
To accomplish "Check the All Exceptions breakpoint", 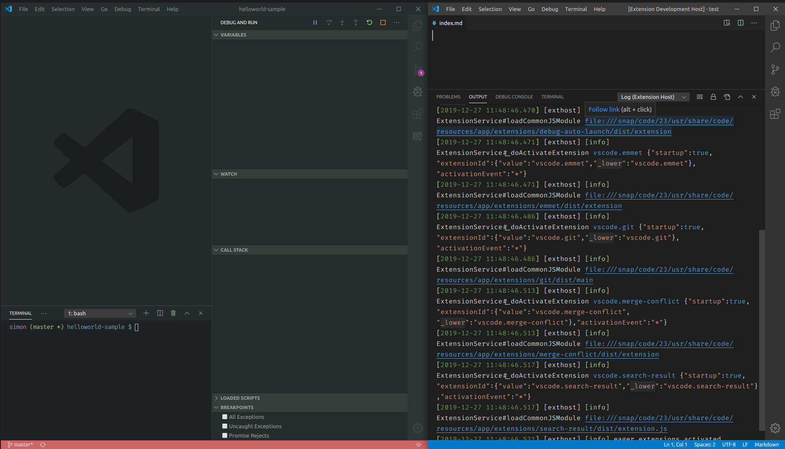I will pyautogui.click(x=225, y=417).
